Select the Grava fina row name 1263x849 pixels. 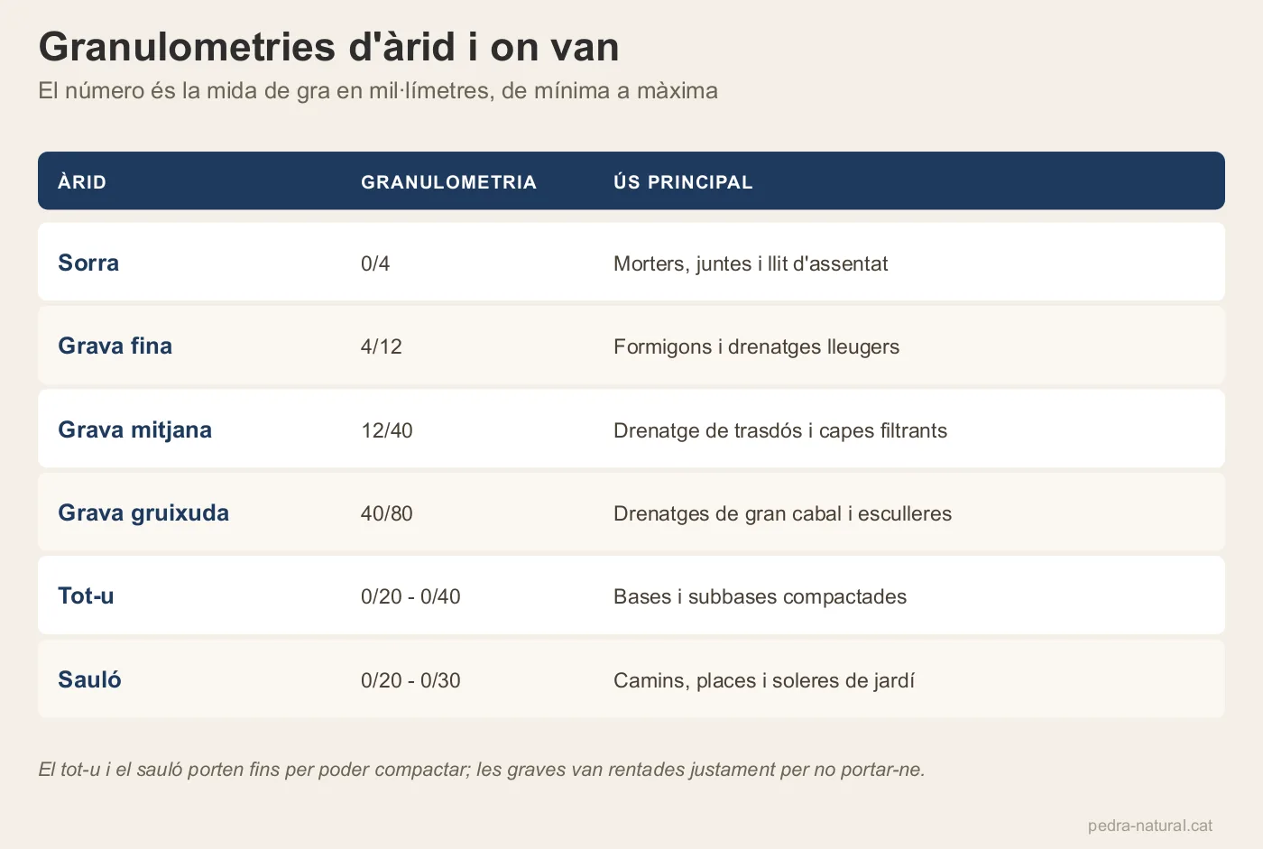[115, 346]
